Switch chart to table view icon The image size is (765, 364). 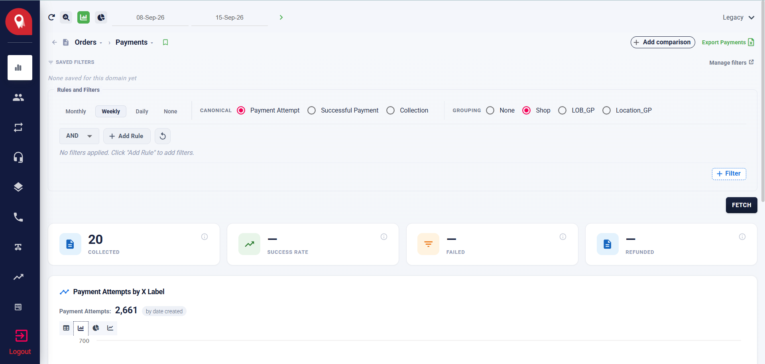click(66, 328)
